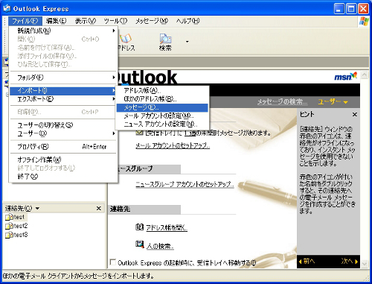Close the Contacts pane with X
This screenshot has height=284, width=372.
98,208
